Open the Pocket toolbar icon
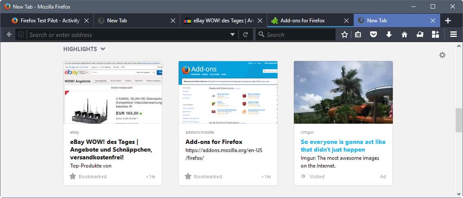The height and width of the screenshot is (198, 463). (373, 35)
